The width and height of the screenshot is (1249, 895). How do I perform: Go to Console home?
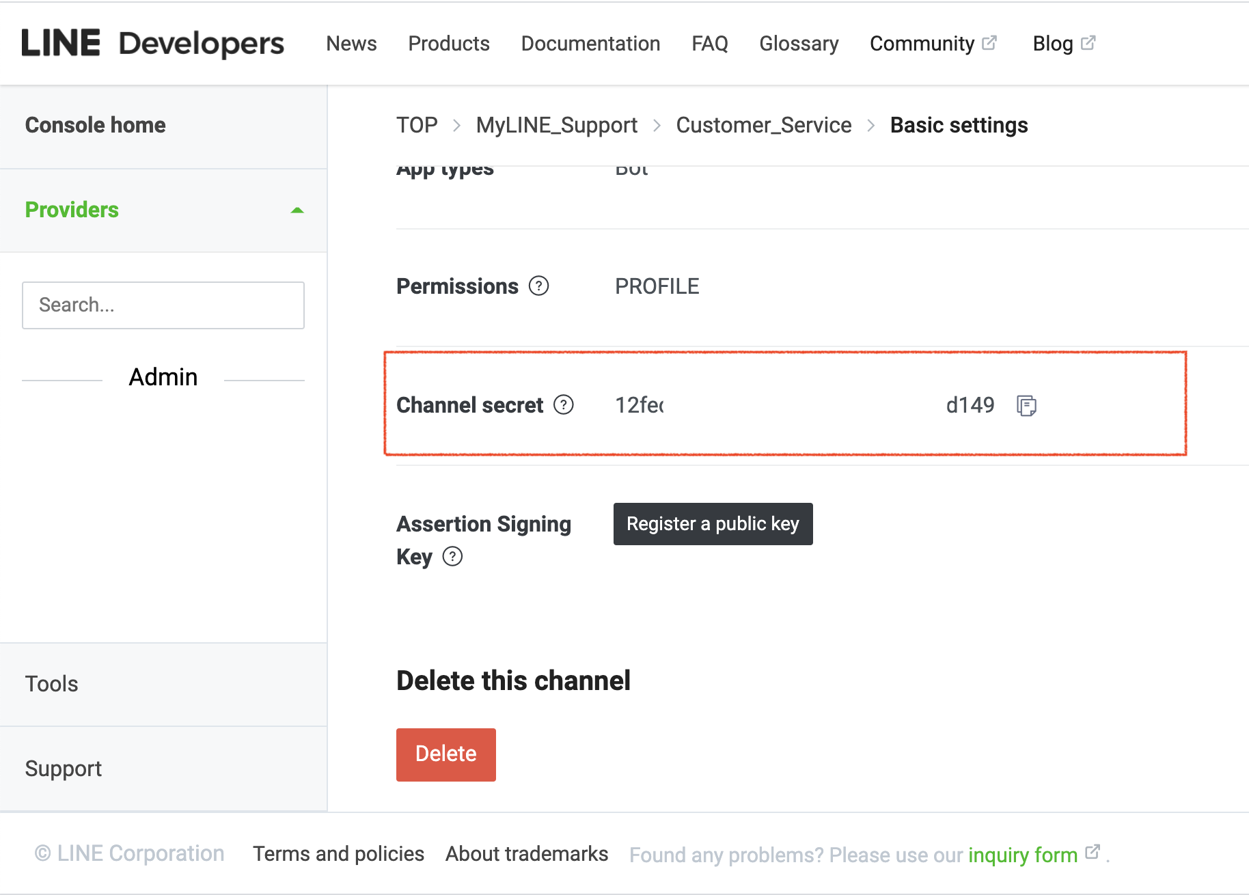click(x=96, y=125)
